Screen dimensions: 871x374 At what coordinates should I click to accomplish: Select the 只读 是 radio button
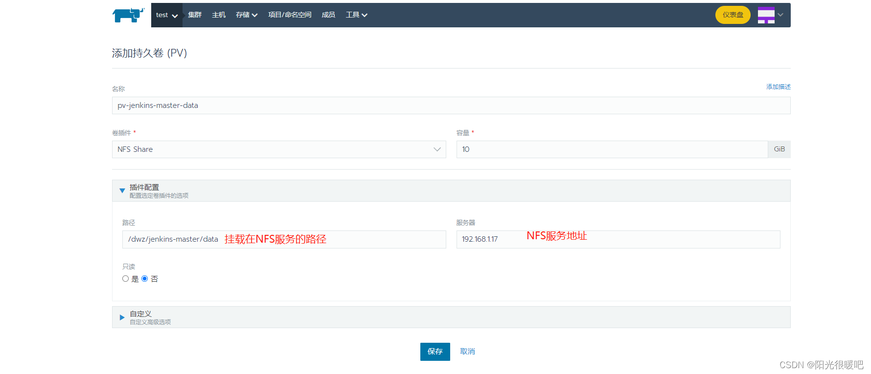tap(125, 279)
